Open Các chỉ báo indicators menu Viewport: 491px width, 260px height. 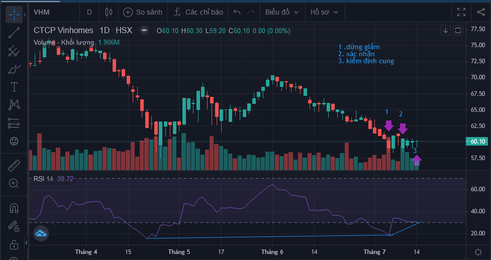(x=198, y=12)
